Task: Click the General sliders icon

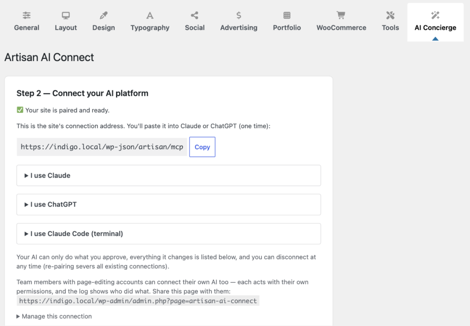Action: 27,15
